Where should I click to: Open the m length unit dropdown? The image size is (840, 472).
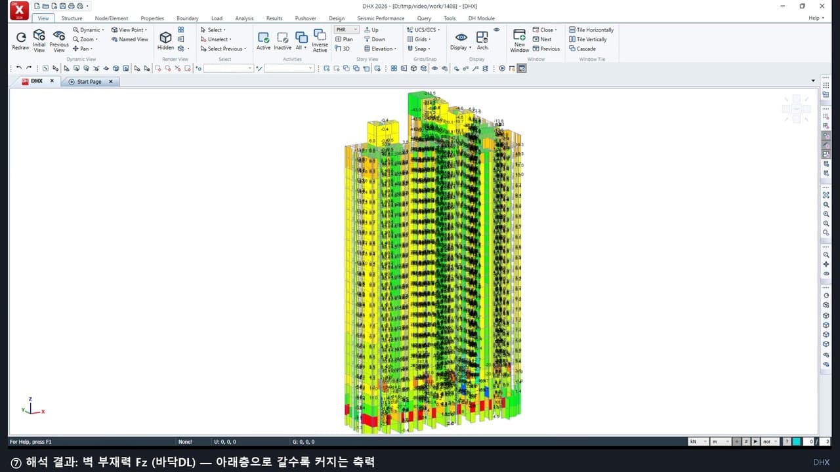click(721, 442)
